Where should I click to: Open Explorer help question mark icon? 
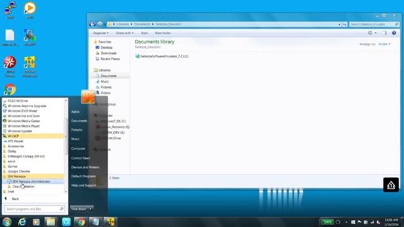click(394, 33)
